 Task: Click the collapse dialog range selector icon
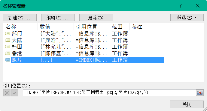click(x=200, y=93)
